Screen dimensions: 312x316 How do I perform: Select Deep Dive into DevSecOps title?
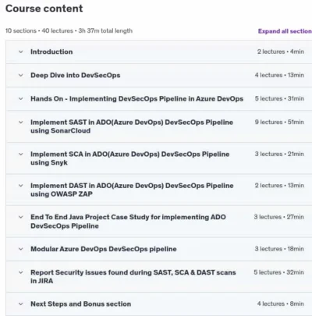pyautogui.click(x=76, y=76)
